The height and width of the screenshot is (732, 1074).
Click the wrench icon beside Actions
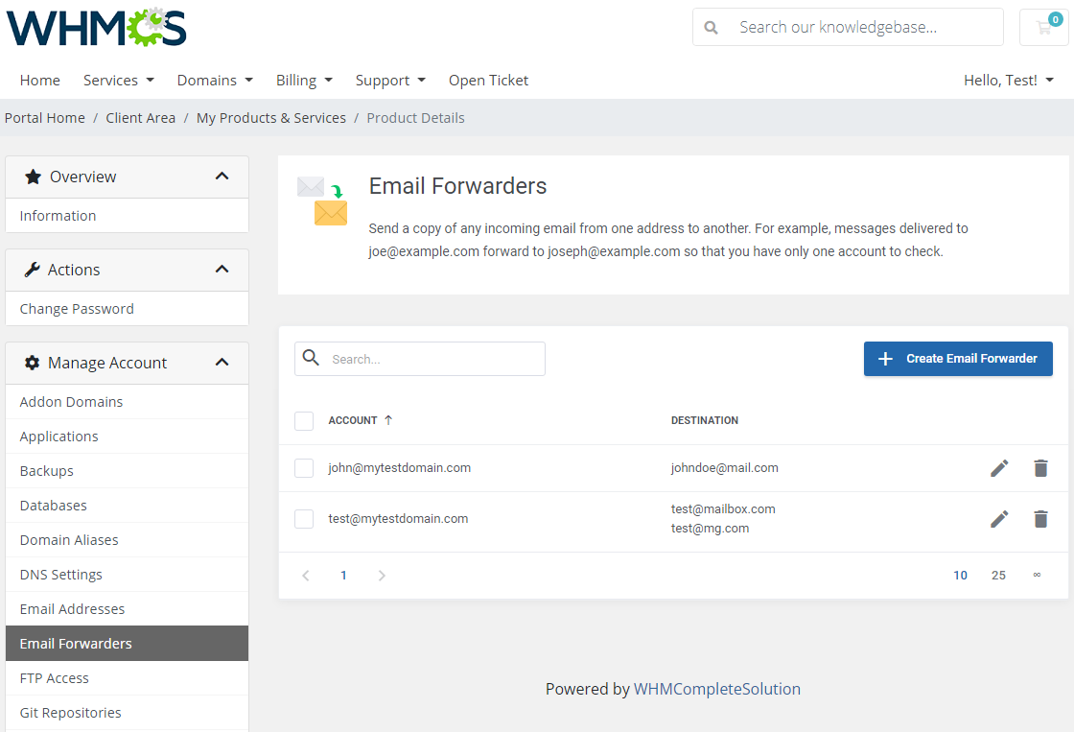(x=33, y=270)
